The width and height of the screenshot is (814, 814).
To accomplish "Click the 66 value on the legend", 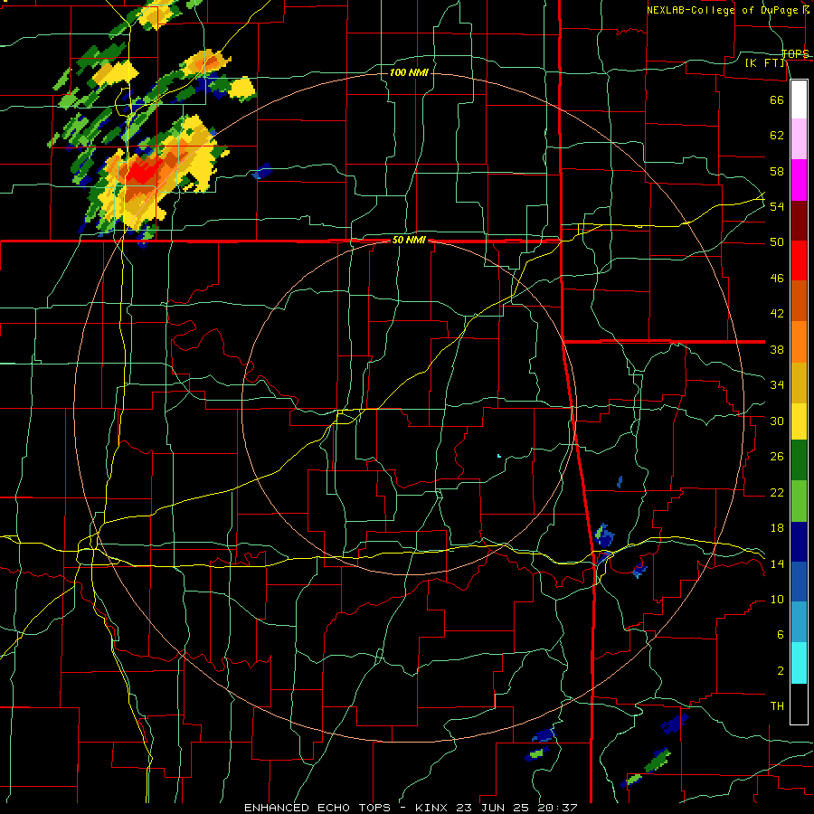I will click(777, 100).
